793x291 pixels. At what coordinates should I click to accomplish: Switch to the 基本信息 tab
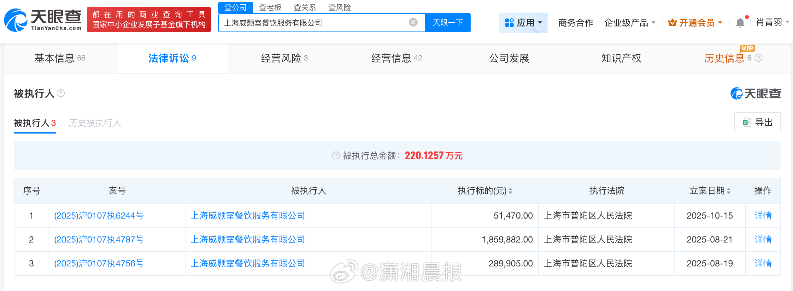coord(60,58)
